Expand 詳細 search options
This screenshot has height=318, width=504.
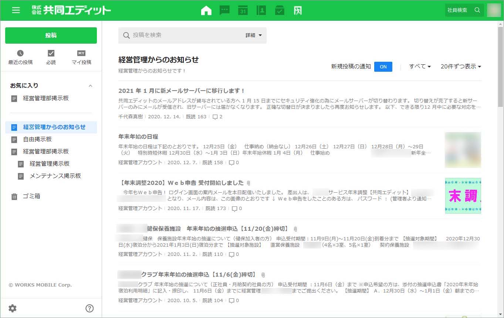tap(254, 35)
